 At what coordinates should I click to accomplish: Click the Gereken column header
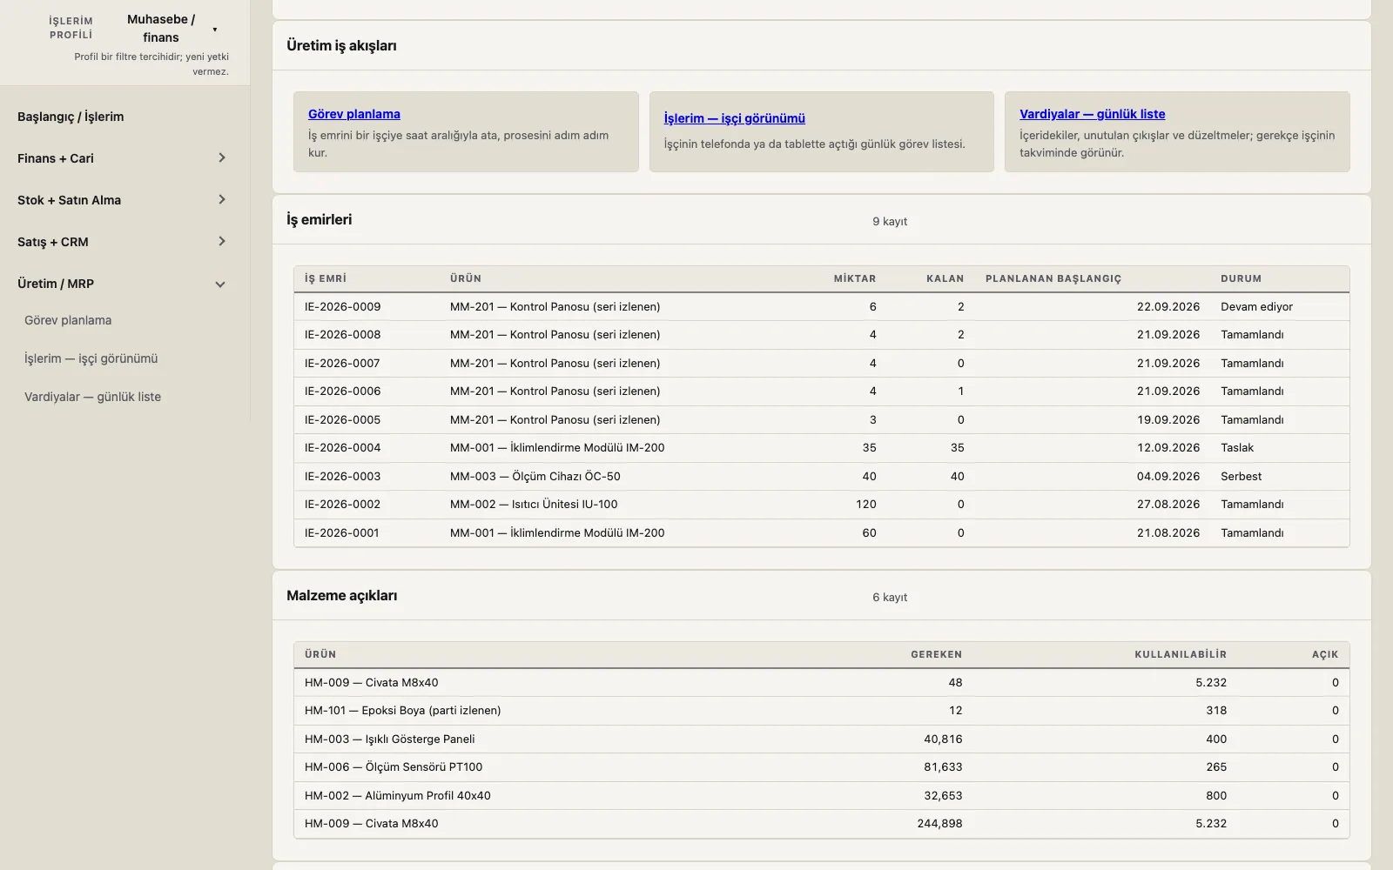[x=936, y=654]
